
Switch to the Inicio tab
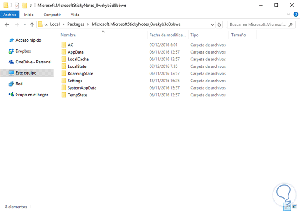29,15
